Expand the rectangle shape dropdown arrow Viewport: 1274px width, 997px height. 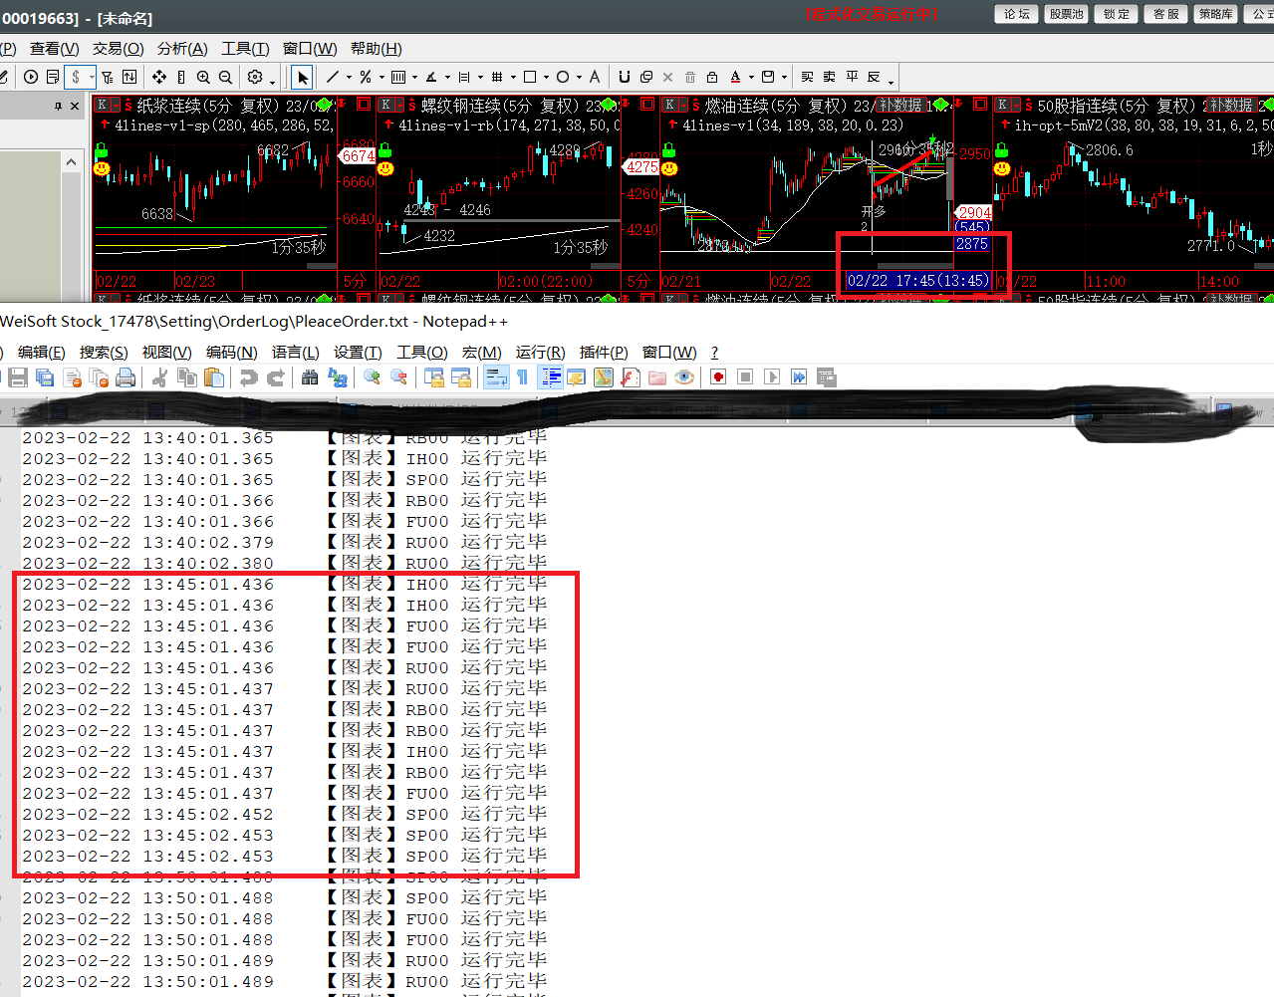pyautogui.click(x=546, y=77)
